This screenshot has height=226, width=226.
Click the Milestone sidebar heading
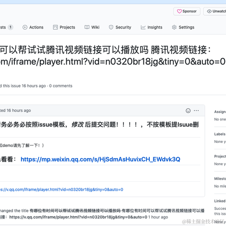click(x=220, y=178)
